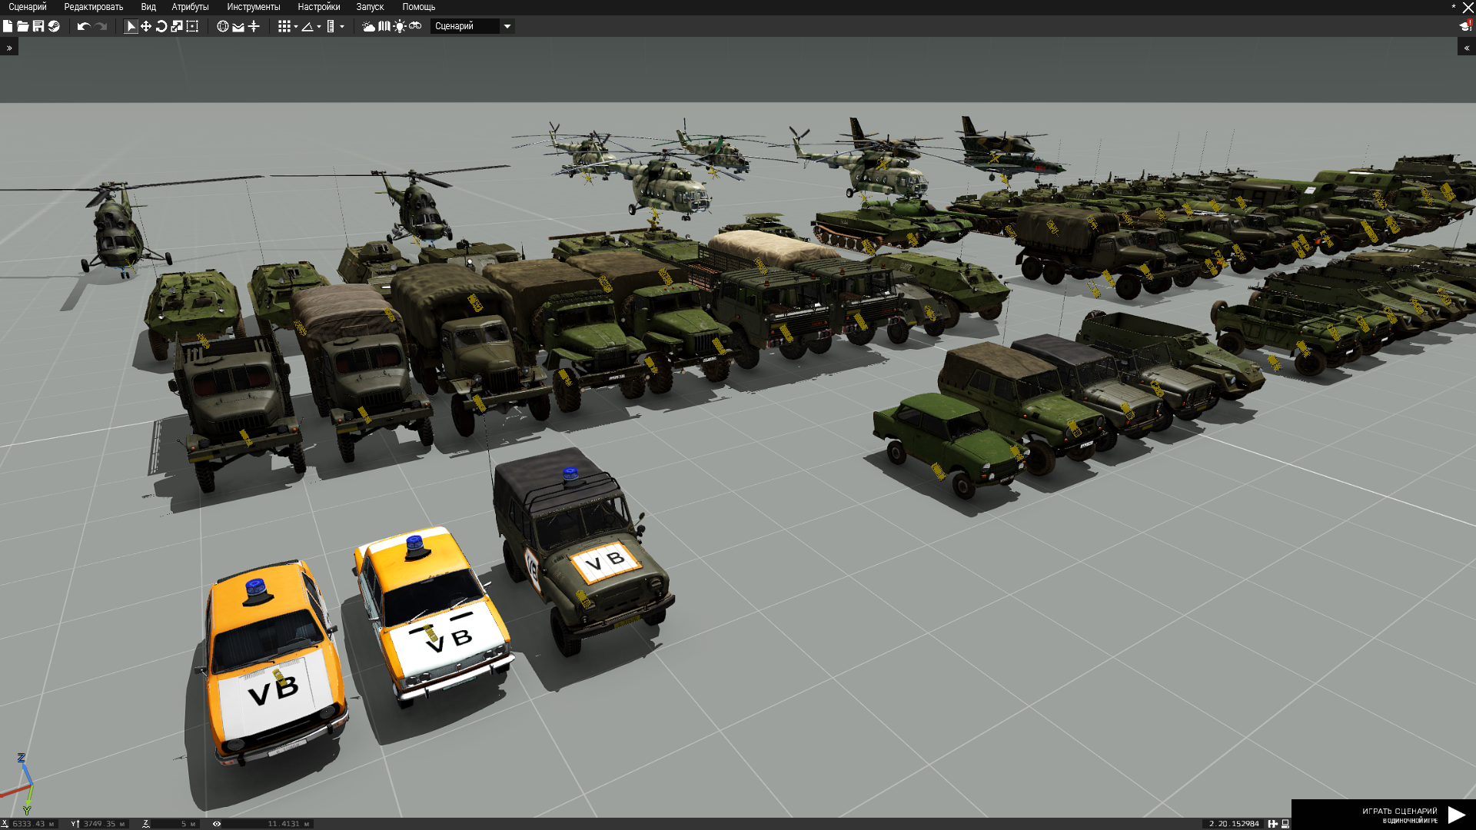
Task: Open the Запуск menu
Action: (x=370, y=7)
